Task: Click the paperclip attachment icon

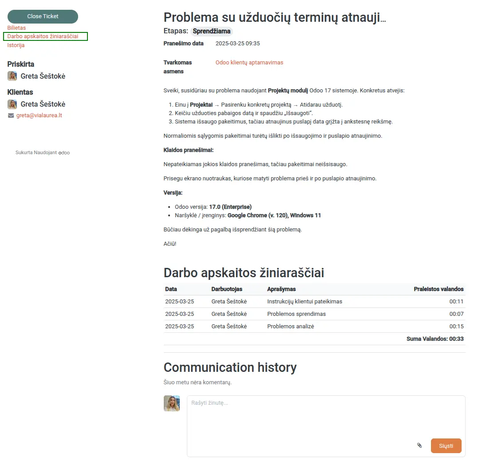Action: [x=419, y=445]
